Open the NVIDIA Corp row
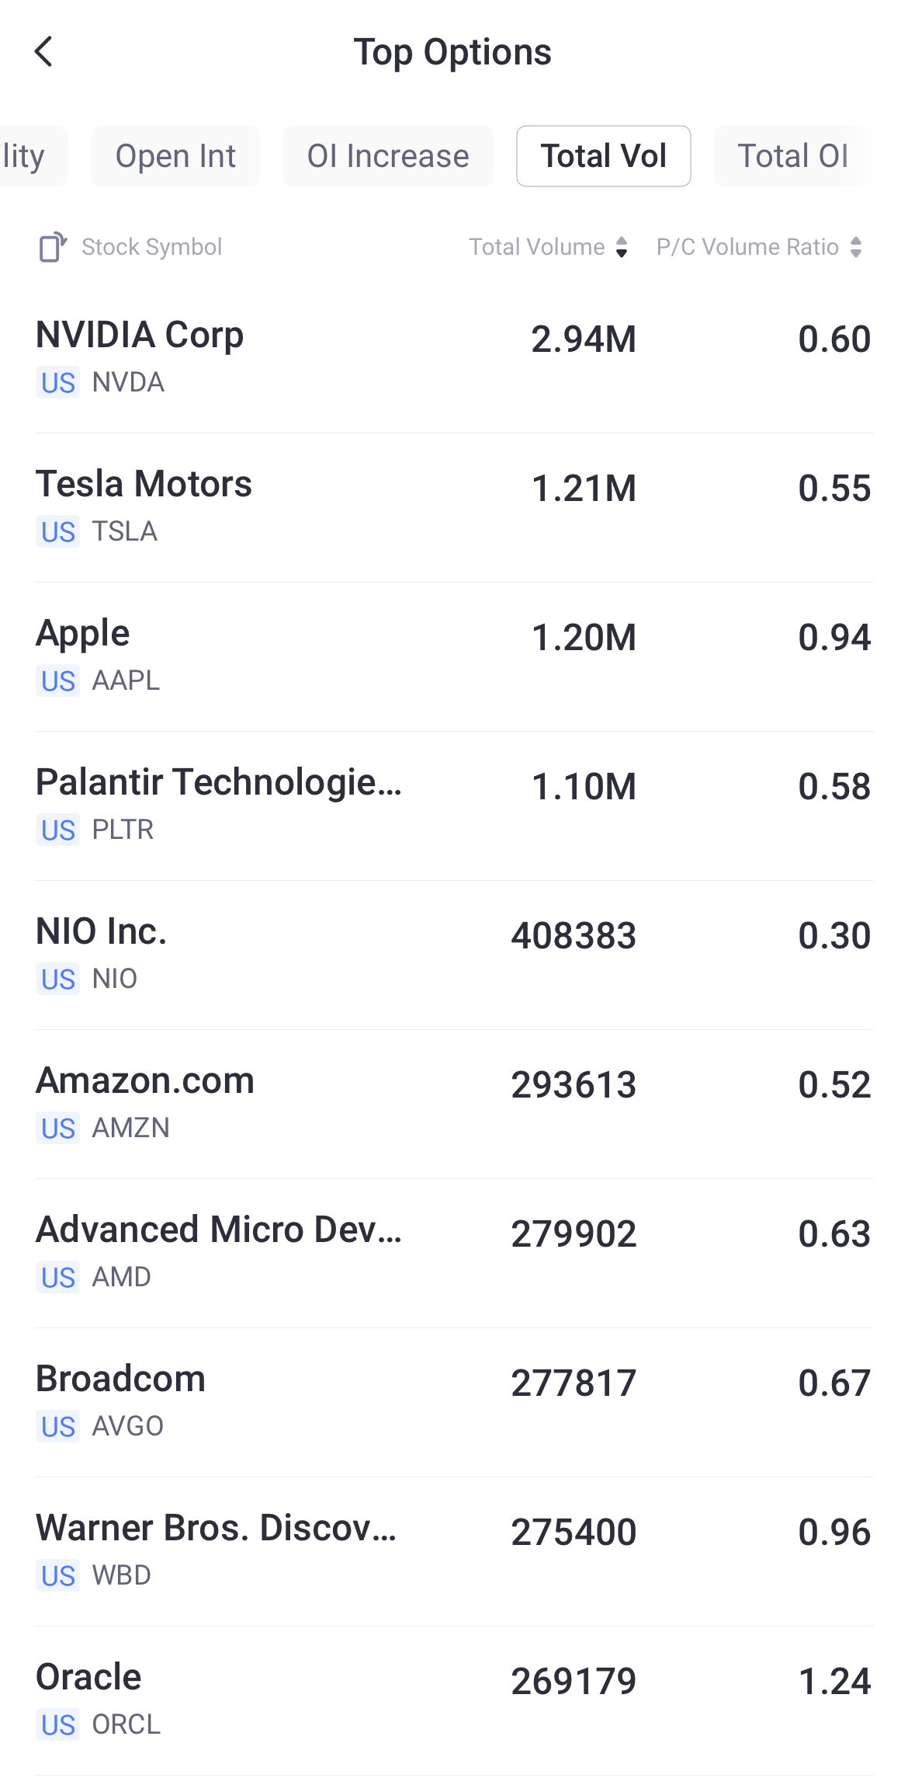The height and width of the screenshot is (1778, 908). pos(454,357)
